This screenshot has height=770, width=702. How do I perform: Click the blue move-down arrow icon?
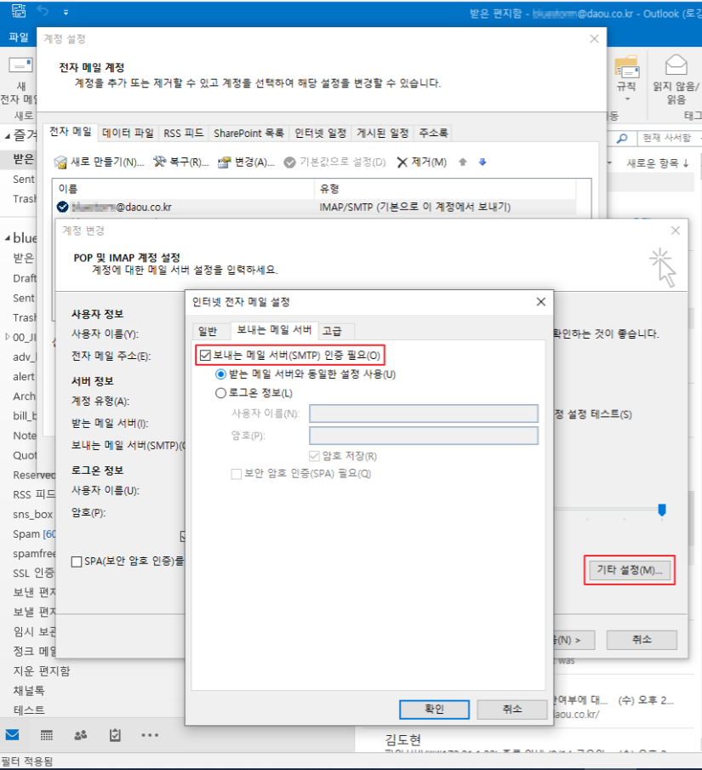coord(482,162)
